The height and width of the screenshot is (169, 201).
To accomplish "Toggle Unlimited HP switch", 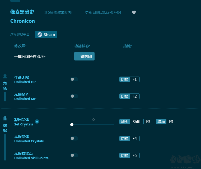I will click(x=74, y=79).
